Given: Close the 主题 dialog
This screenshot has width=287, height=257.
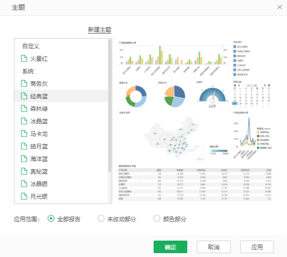Looking at the screenshot, I should (279, 7).
